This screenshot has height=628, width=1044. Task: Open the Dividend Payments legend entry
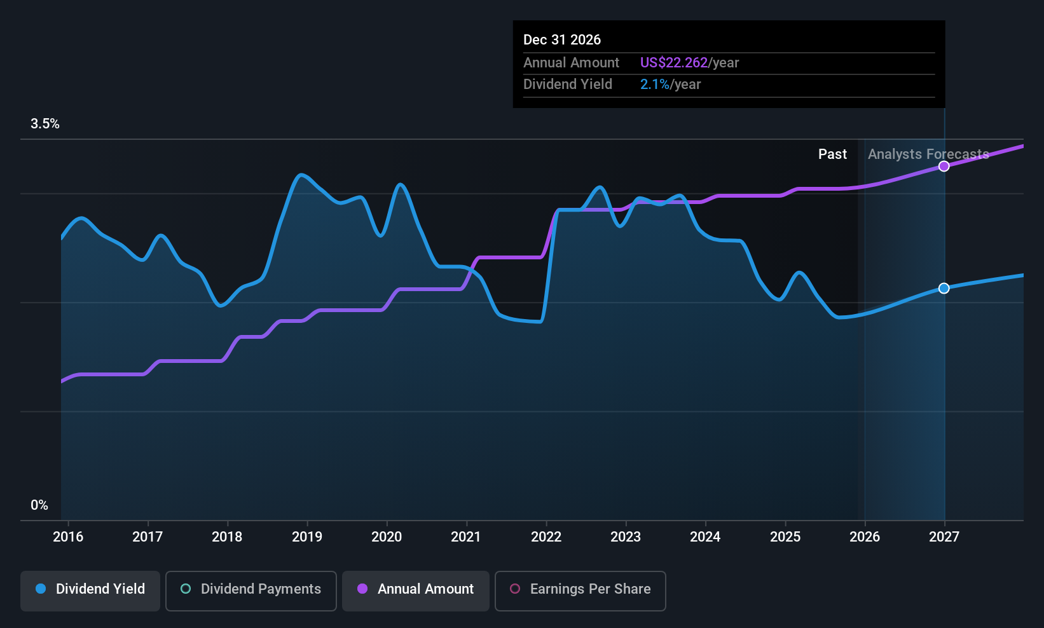click(x=251, y=590)
